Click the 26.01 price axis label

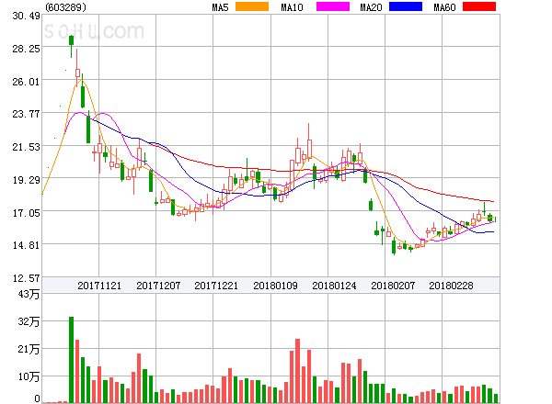coord(26,82)
